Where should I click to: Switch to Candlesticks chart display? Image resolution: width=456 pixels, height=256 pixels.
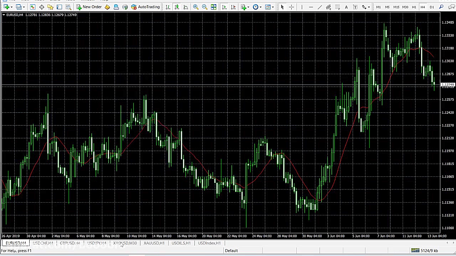[177, 7]
